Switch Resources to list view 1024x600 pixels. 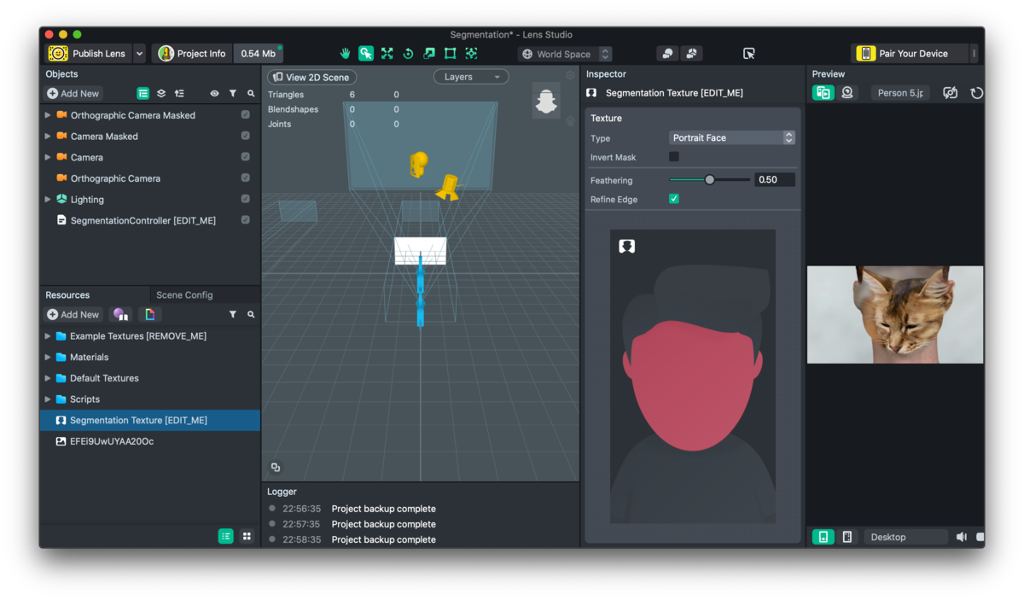tap(225, 536)
